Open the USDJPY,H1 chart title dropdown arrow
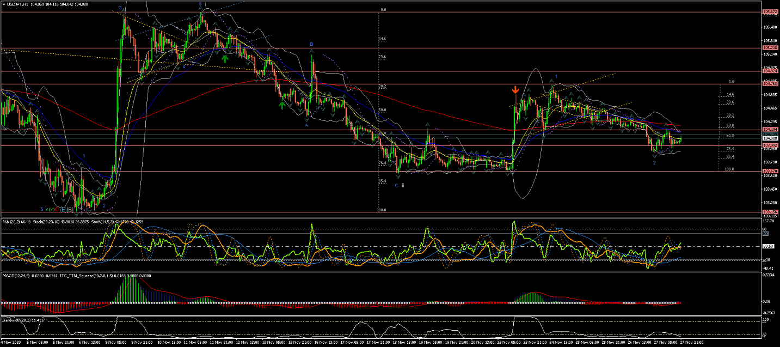The height and width of the screenshot is (347, 780). click(x=3, y=4)
